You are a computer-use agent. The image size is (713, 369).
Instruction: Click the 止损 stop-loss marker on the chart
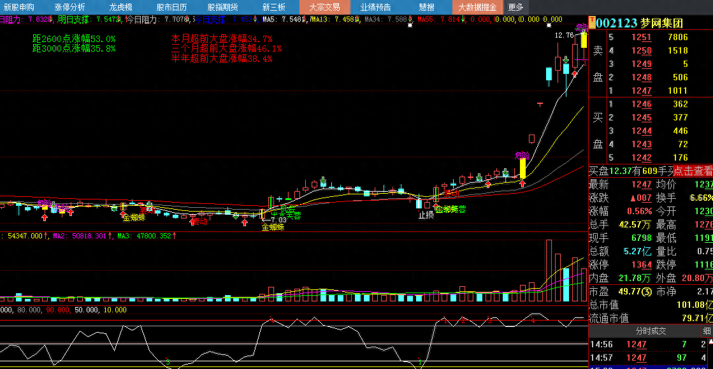point(426,215)
